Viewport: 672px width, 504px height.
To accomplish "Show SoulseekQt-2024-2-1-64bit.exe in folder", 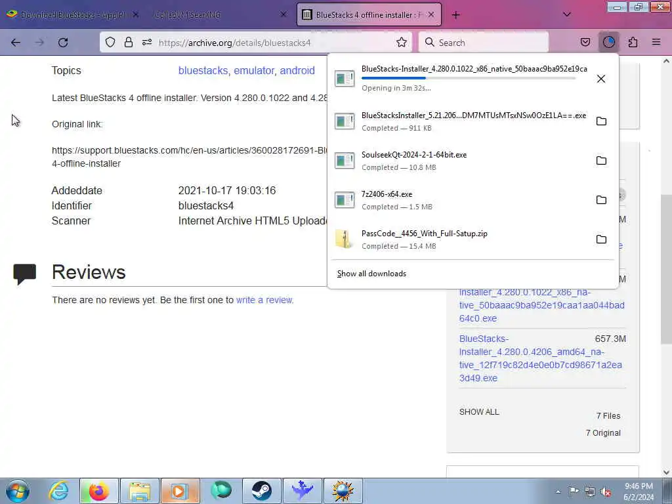I will coord(601,161).
